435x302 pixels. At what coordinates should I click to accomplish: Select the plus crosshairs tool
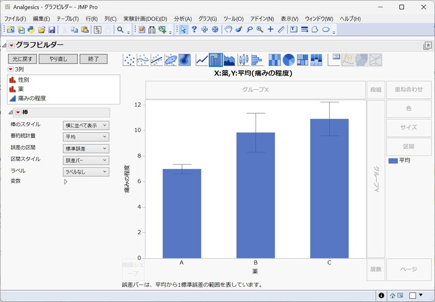270,30
